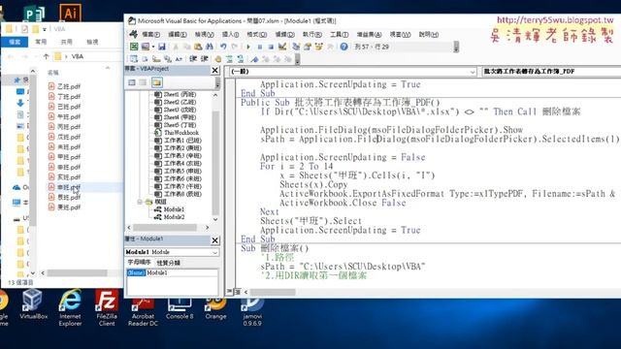Image resolution: width=621 pixels, height=349 pixels.
Task: Click the Reset stop icon
Action: point(271,47)
